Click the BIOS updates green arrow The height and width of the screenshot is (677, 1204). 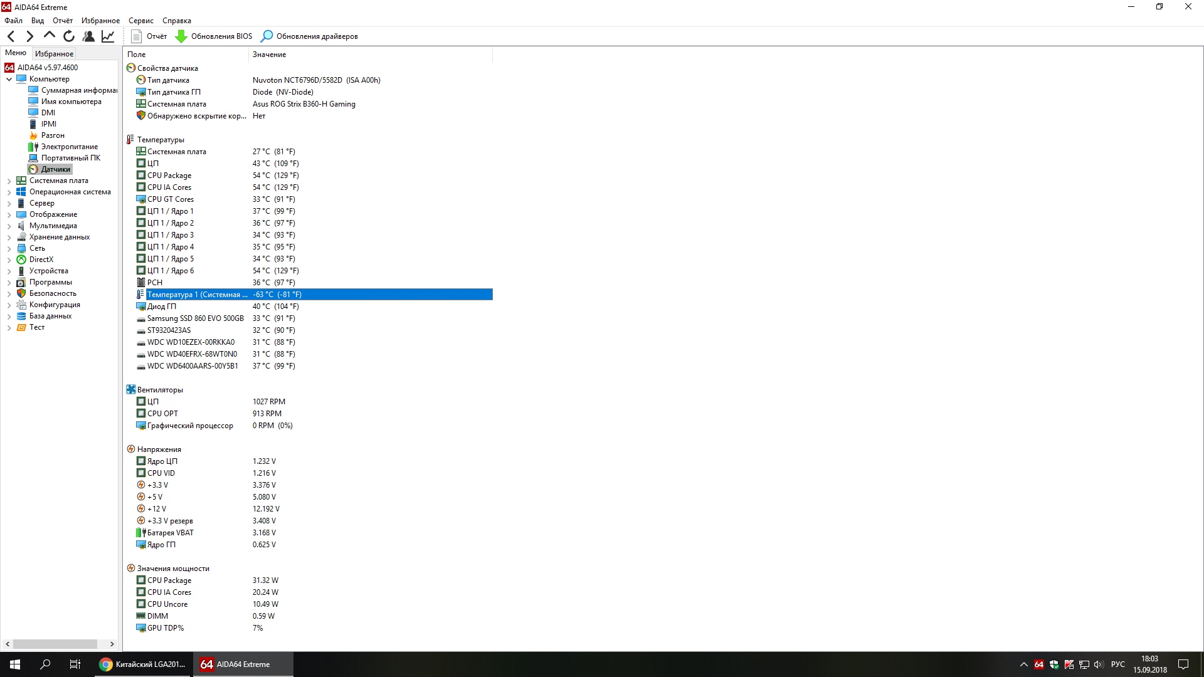pos(181,36)
